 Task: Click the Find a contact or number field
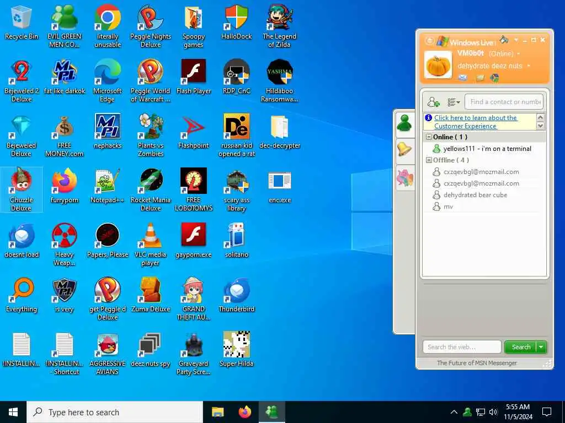pos(504,102)
